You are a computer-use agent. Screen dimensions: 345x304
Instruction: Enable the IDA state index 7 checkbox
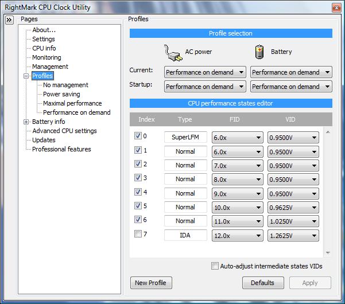click(x=138, y=233)
